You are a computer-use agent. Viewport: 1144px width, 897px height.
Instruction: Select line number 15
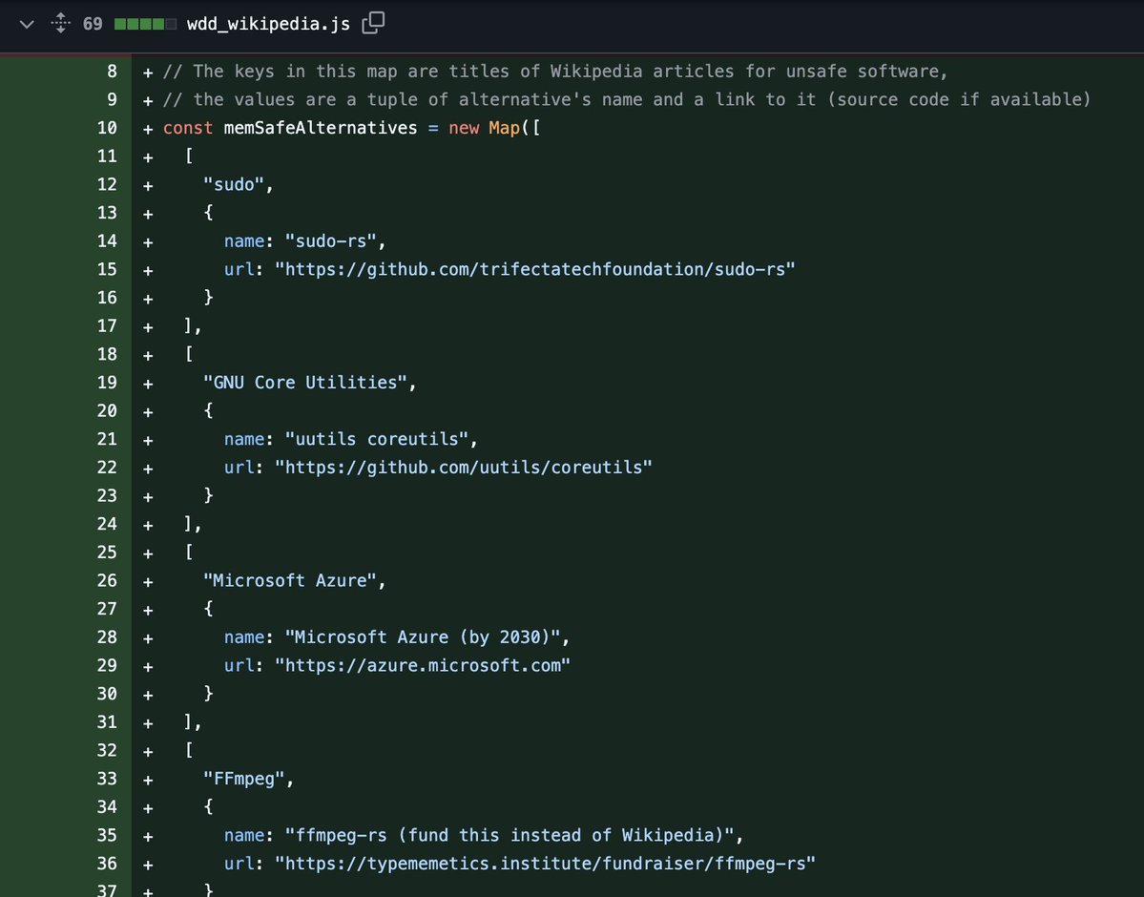pyautogui.click(x=107, y=269)
